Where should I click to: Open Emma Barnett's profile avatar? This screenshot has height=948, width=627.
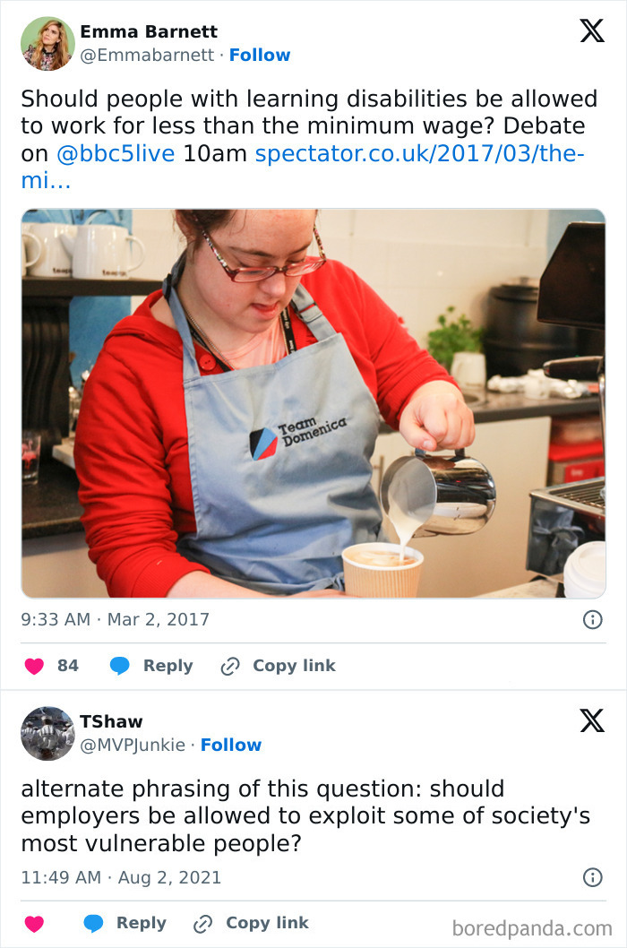click(47, 44)
